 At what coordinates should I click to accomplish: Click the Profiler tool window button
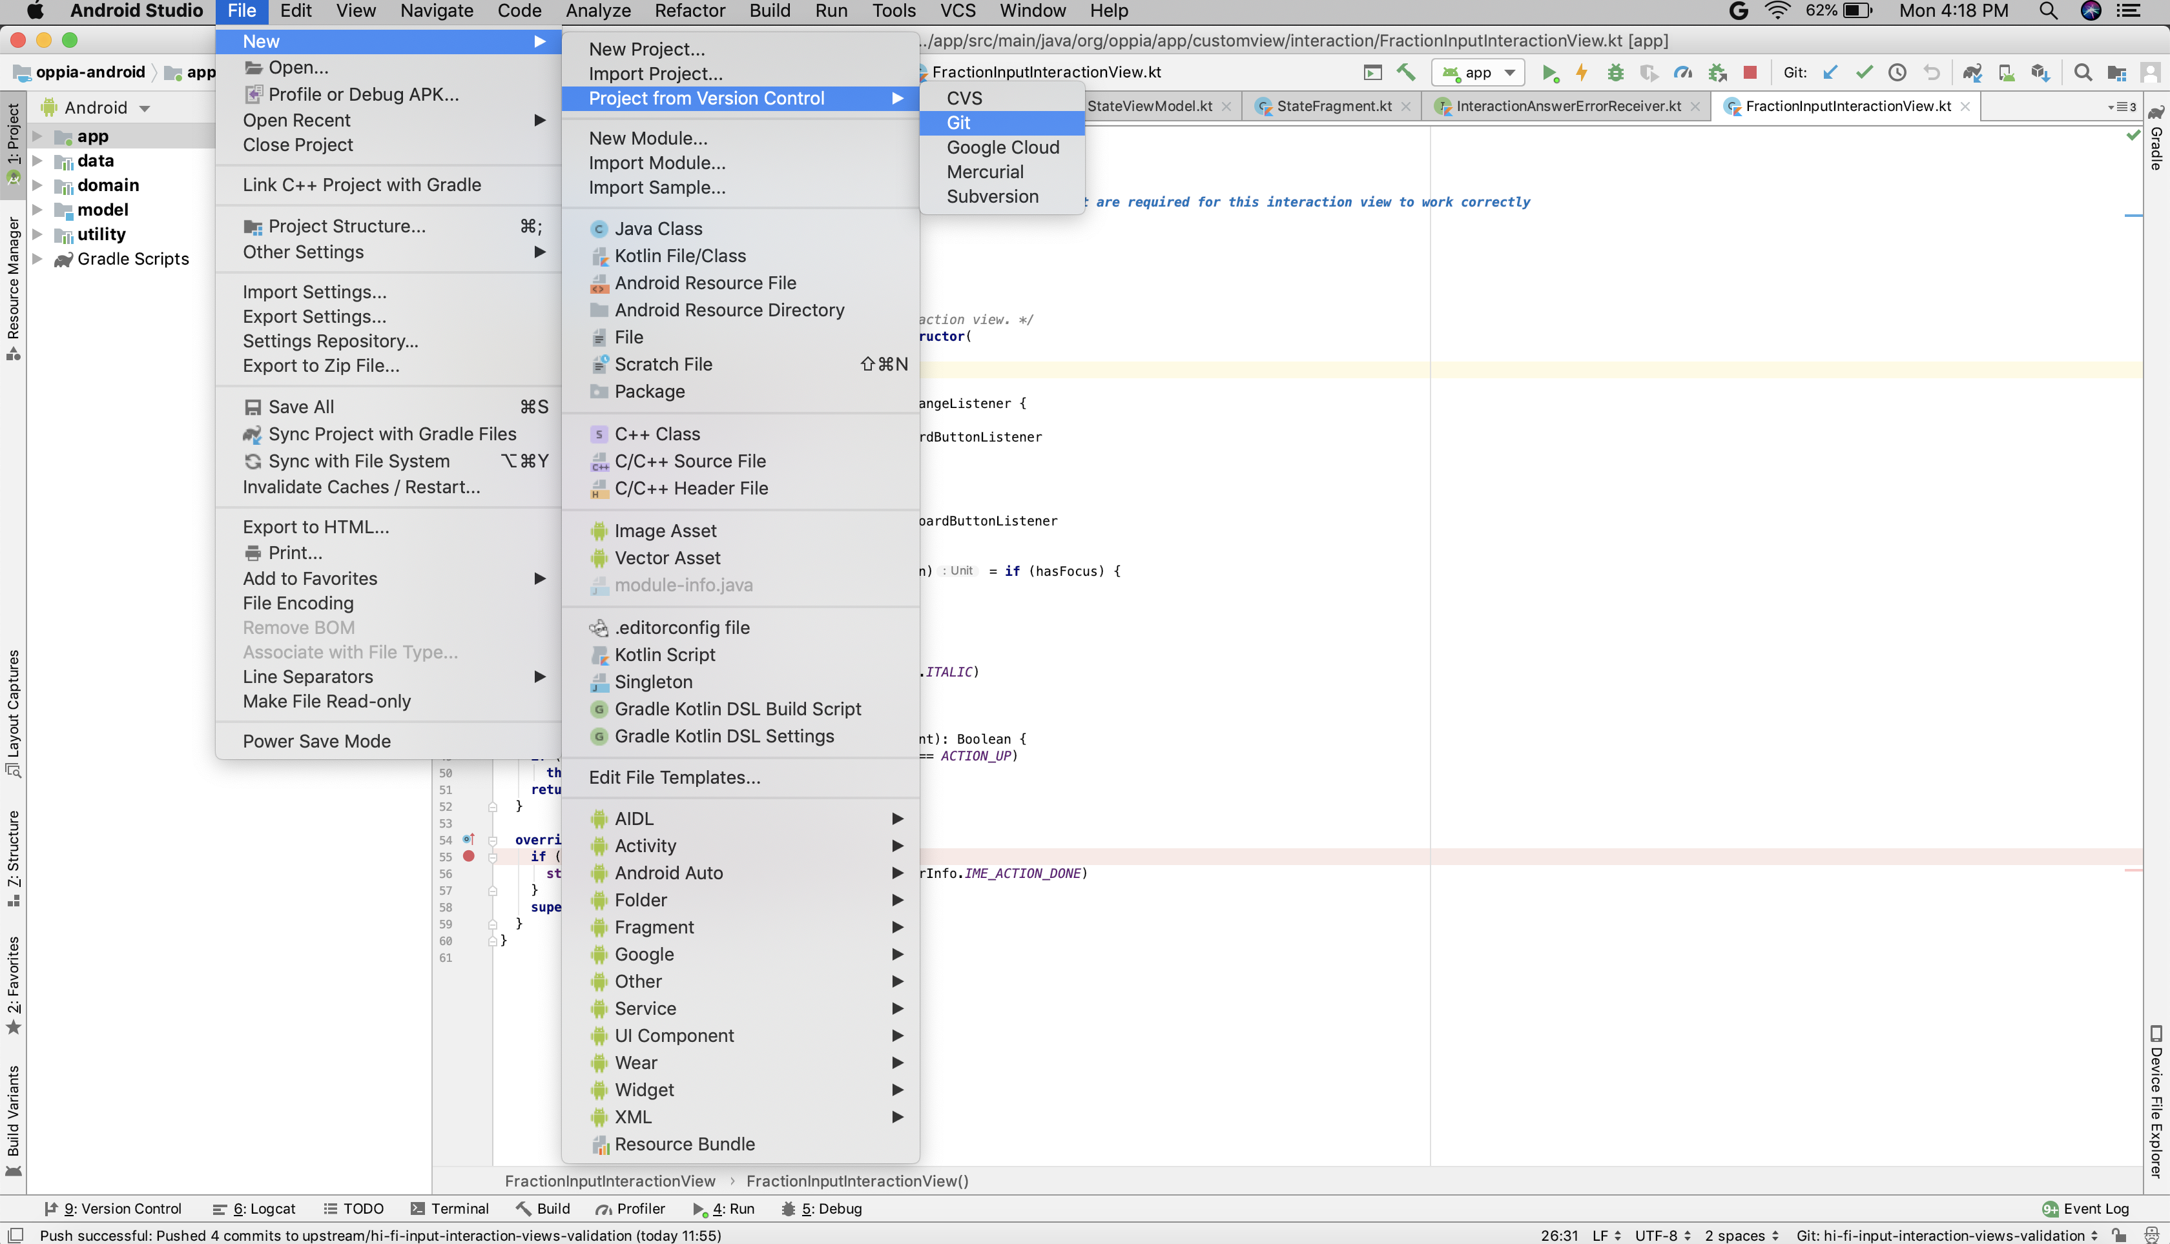tap(630, 1208)
